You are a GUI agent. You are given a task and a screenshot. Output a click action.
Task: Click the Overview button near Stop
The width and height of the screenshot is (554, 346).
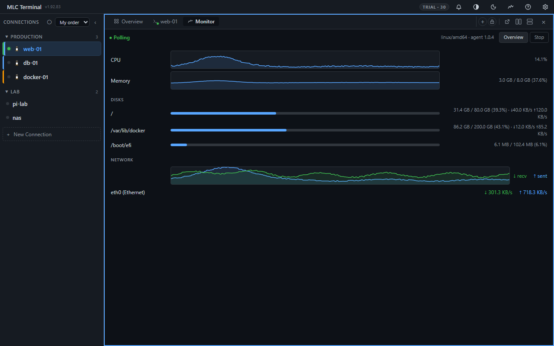(x=513, y=37)
